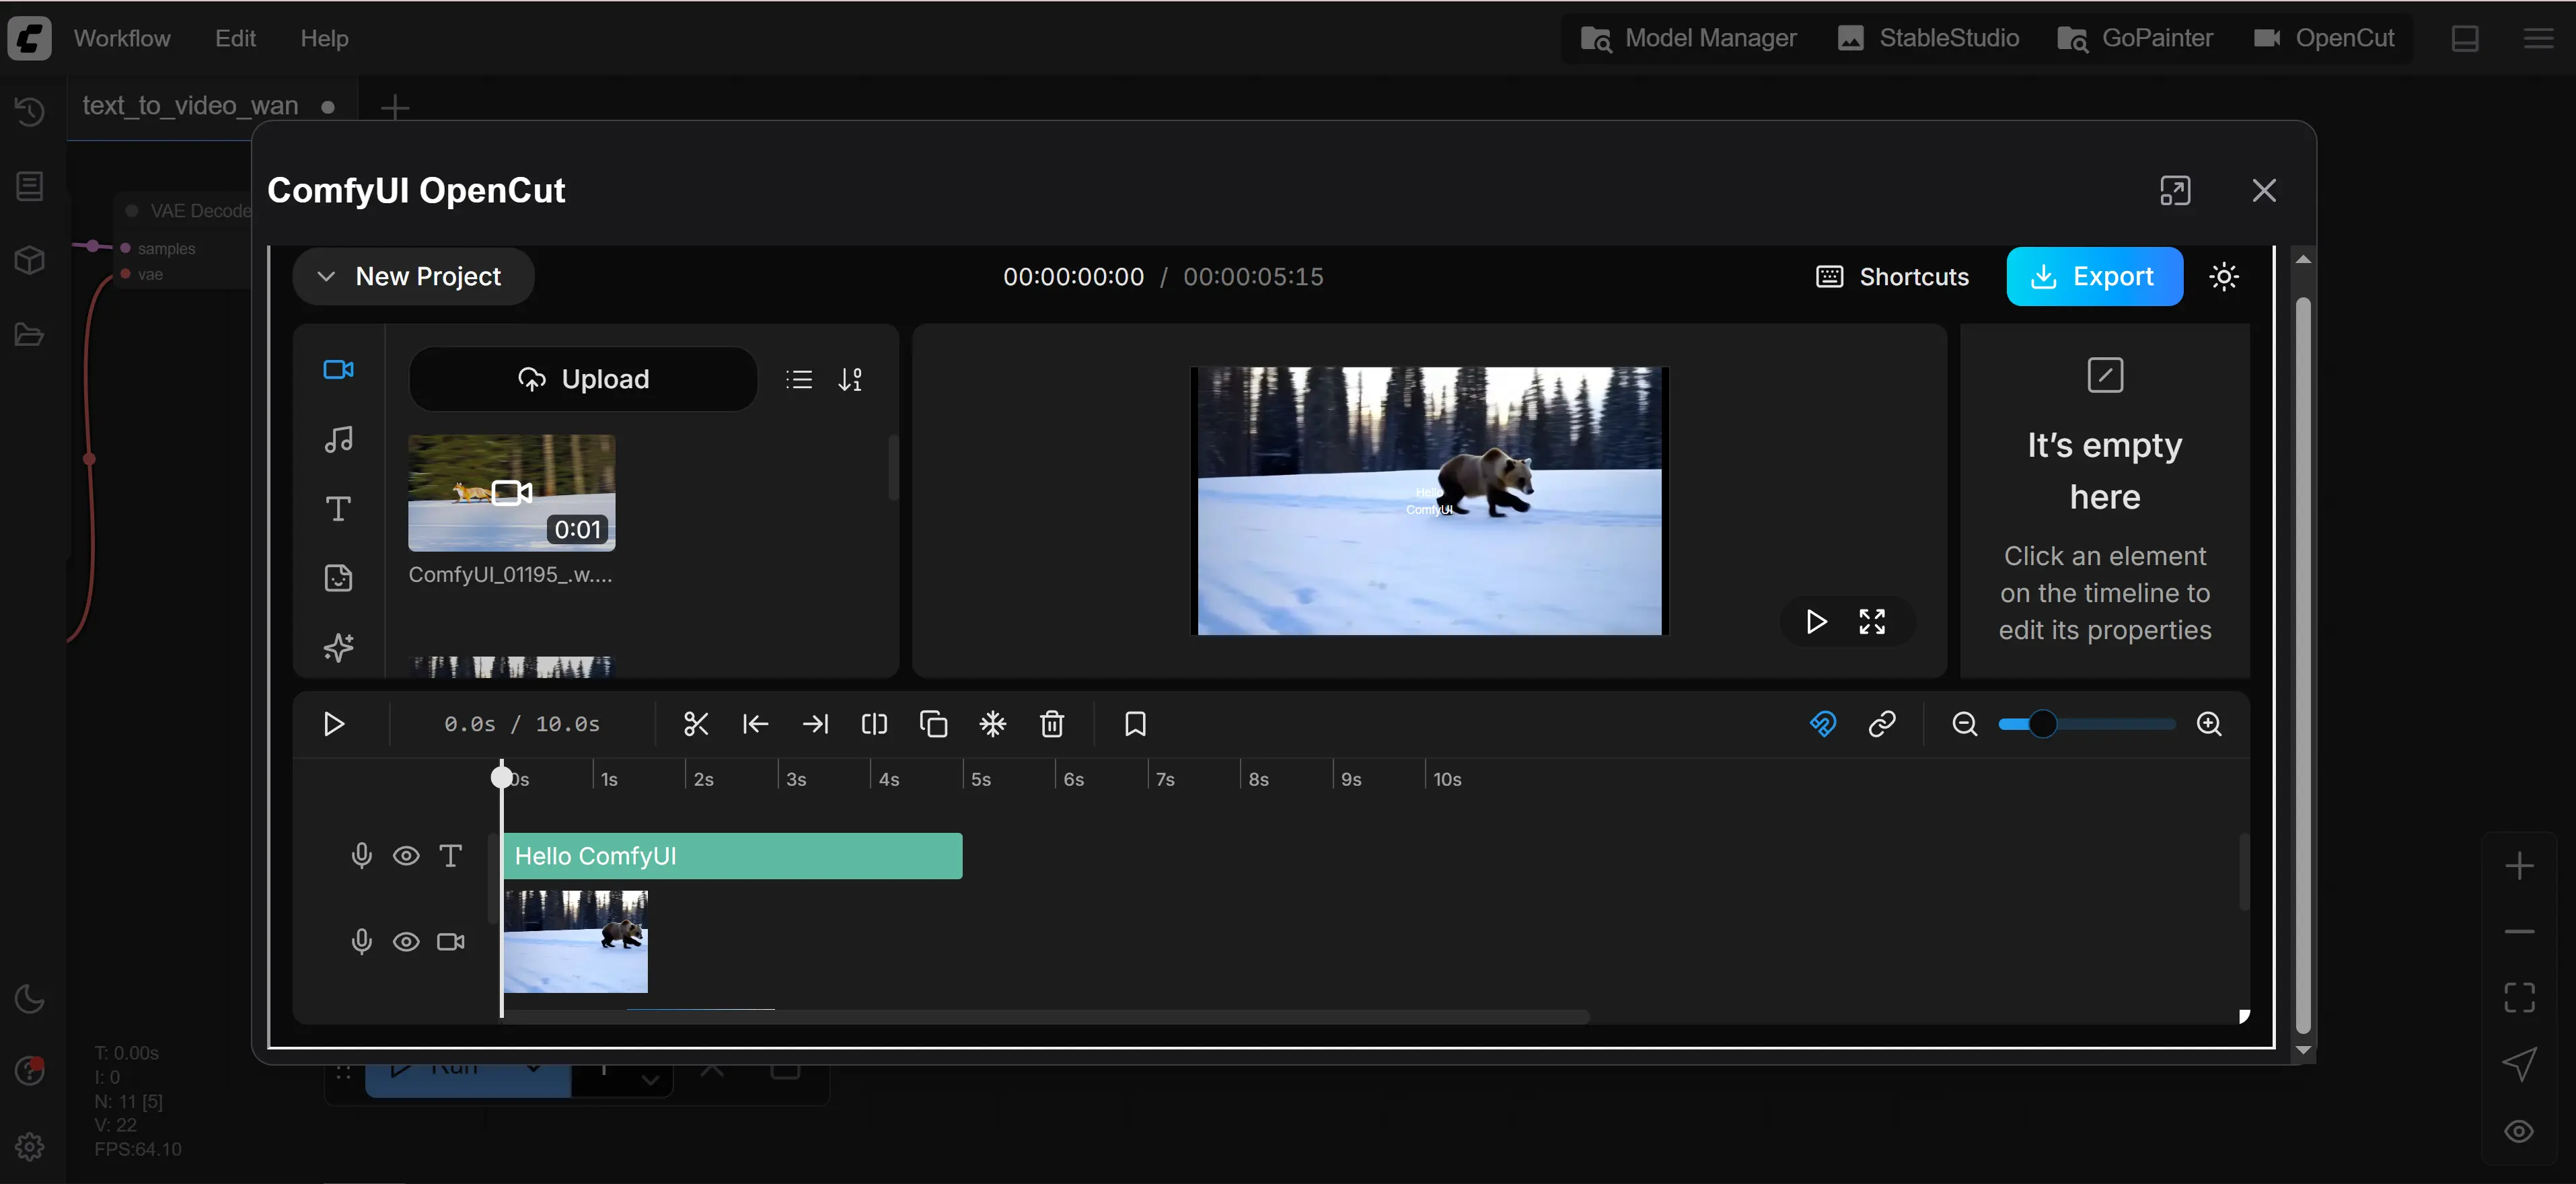Export the current project
The height and width of the screenshot is (1184, 2576).
coord(2095,276)
